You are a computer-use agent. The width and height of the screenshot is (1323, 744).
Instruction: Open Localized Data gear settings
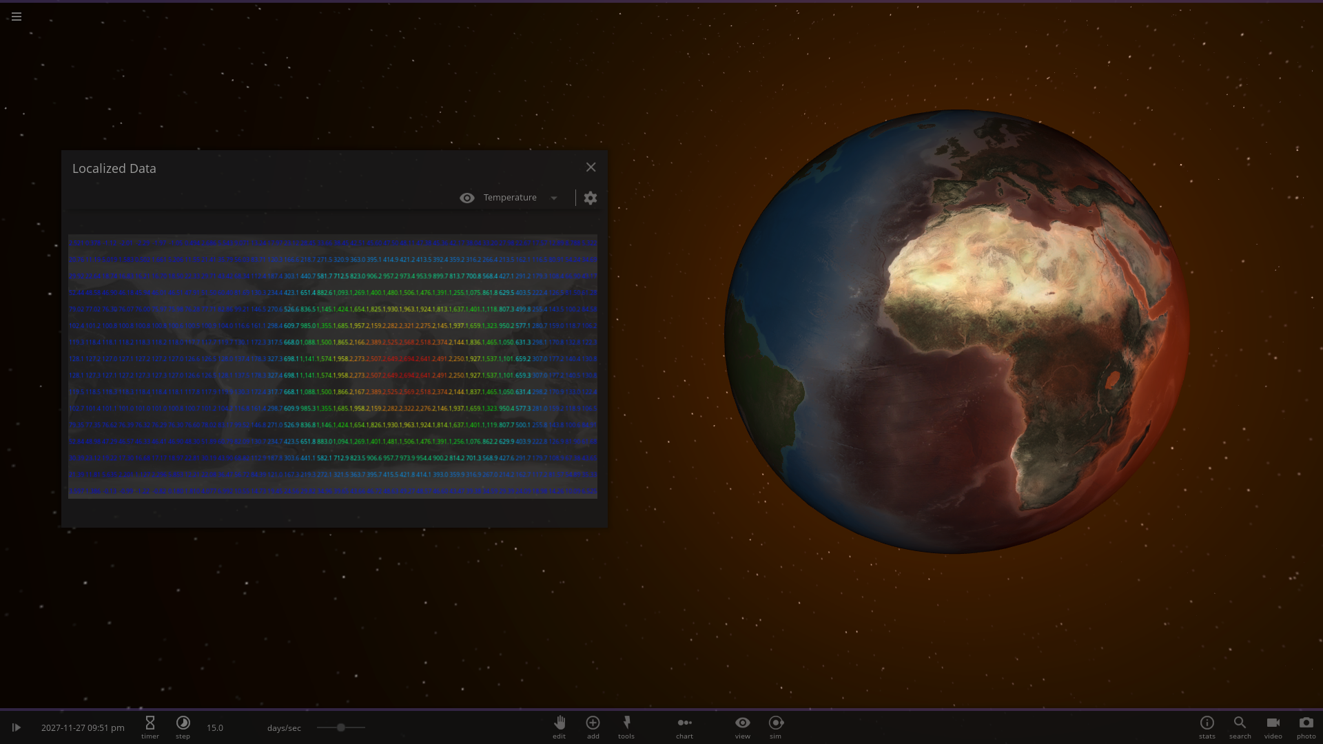coord(591,198)
